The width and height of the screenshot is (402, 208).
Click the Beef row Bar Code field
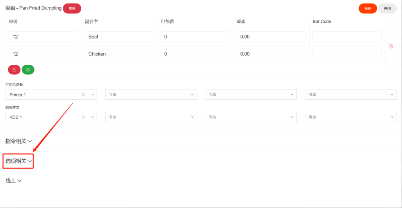(347, 37)
